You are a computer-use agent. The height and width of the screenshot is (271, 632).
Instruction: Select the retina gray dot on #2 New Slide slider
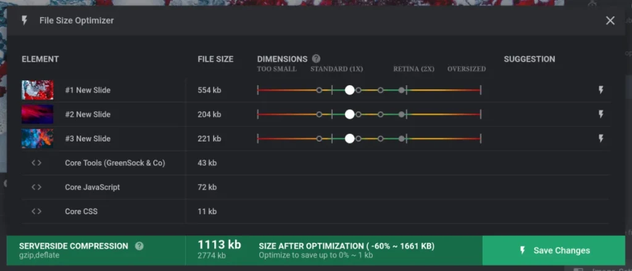[401, 114]
